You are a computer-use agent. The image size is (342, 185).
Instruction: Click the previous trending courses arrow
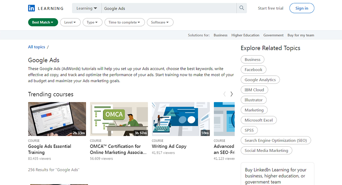pos(225,94)
